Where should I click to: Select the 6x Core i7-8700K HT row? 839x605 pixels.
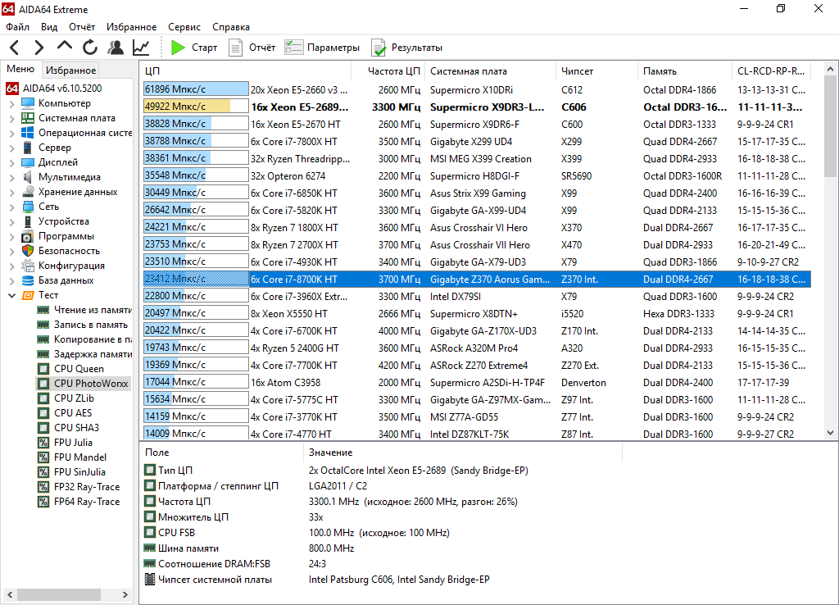(477, 279)
